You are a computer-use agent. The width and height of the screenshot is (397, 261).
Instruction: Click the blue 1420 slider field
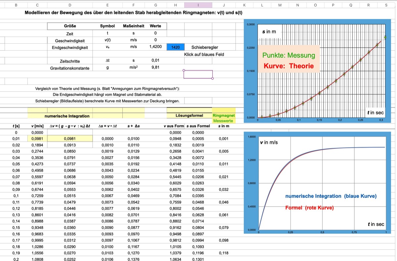(x=175, y=47)
